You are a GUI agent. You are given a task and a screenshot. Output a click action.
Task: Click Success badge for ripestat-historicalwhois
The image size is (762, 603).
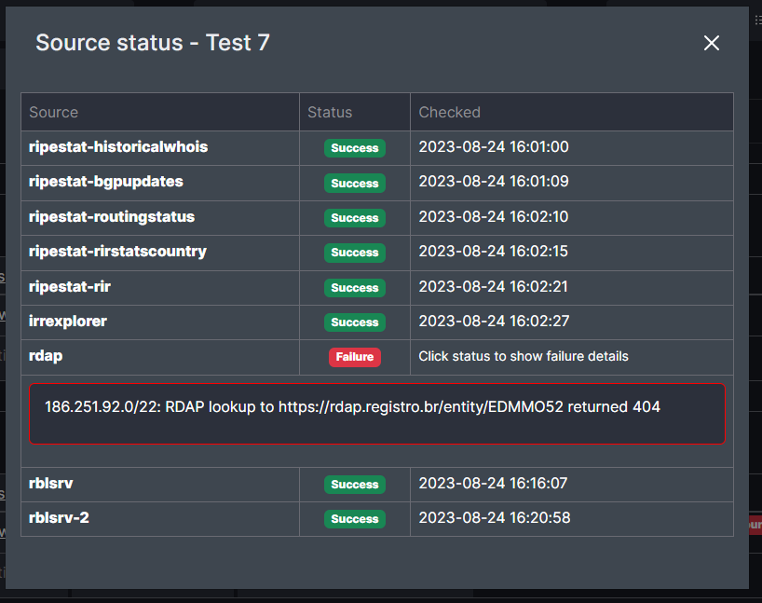354,148
